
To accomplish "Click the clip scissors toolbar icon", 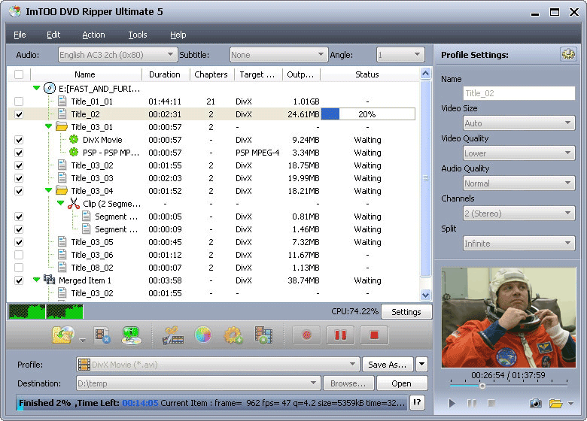I will (173, 335).
